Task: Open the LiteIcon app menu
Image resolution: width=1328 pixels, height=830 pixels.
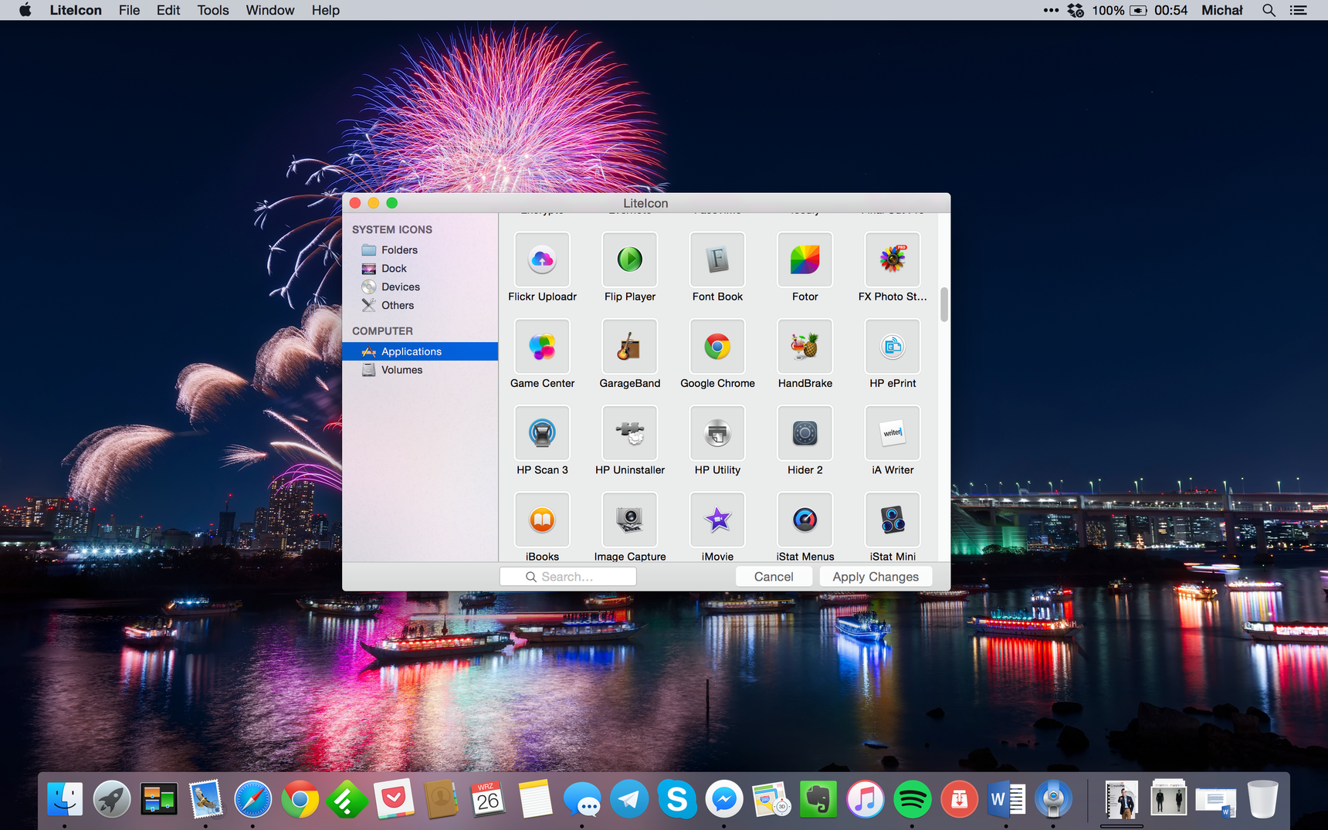Action: 76,10
